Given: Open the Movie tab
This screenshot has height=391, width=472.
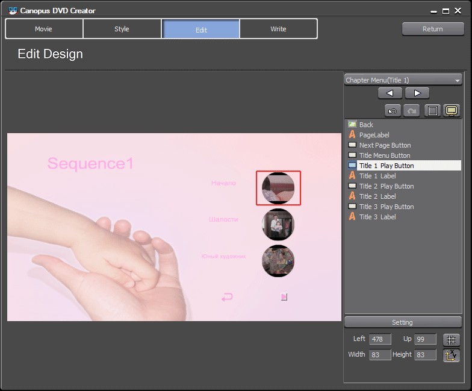Looking at the screenshot, I should [44, 29].
